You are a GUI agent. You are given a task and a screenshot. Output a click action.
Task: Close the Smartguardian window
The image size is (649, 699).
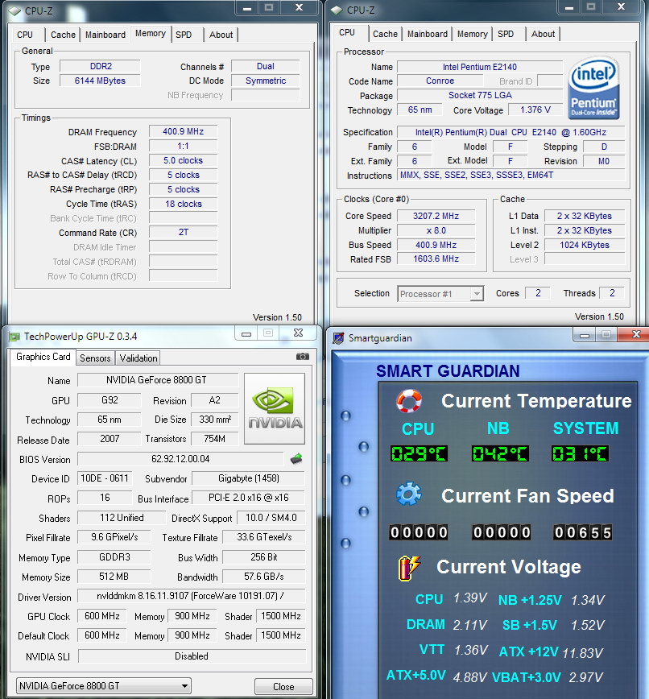(631, 334)
